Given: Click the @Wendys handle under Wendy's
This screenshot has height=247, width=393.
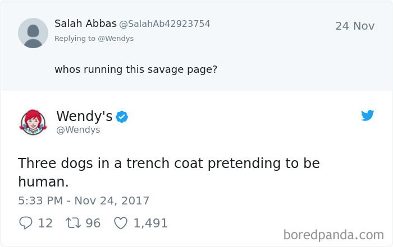Looking at the screenshot, I should (x=78, y=130).
